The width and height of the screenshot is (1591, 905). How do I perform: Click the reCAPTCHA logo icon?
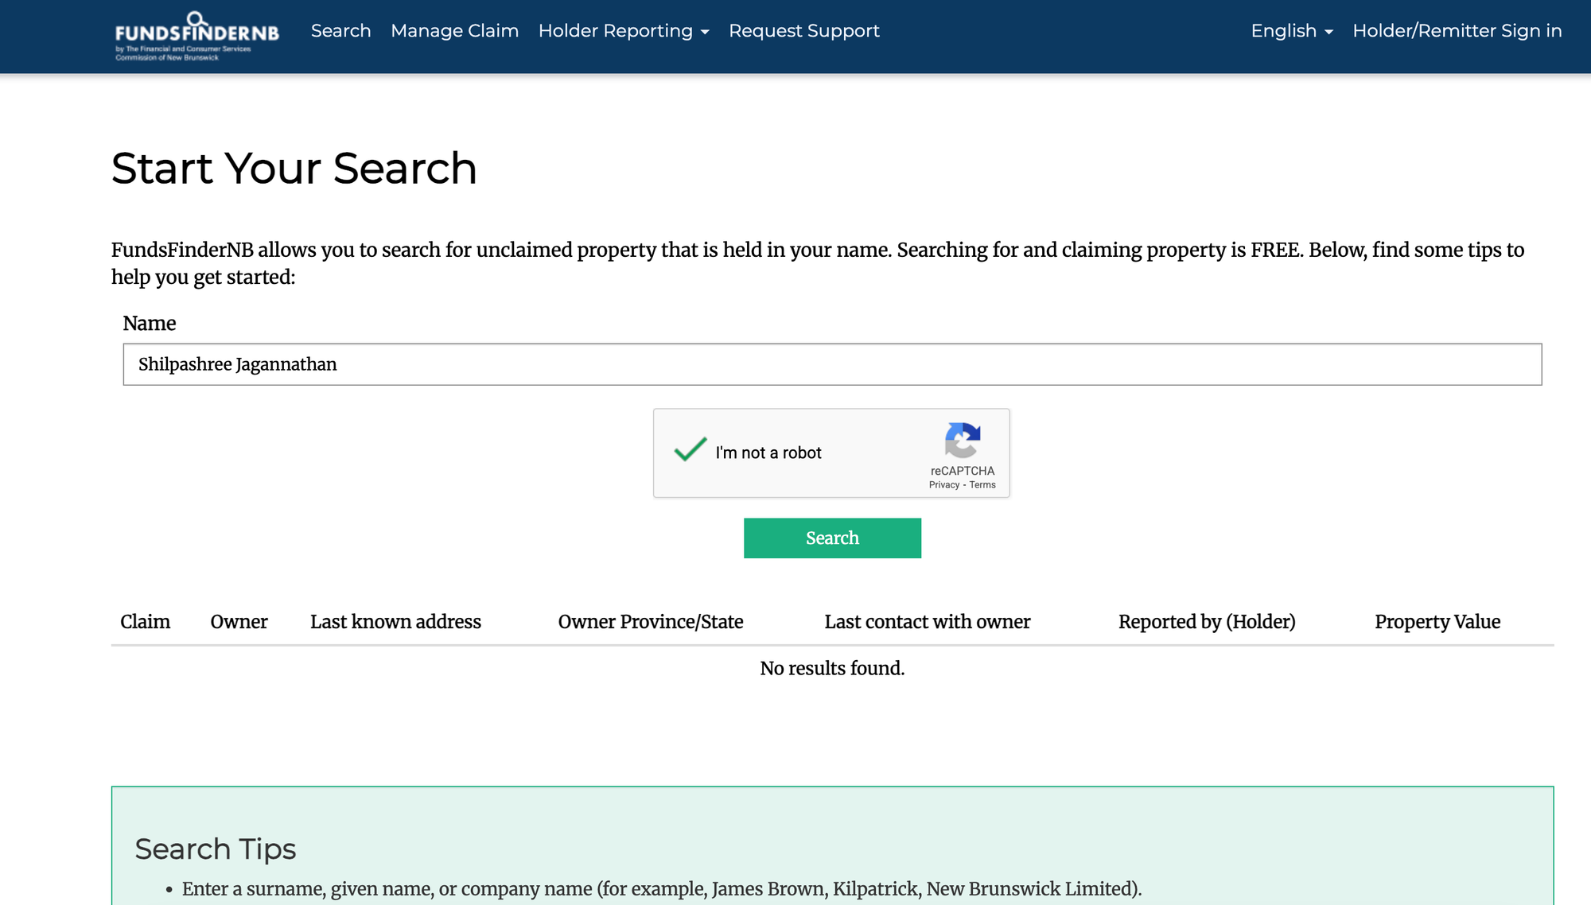tap(962, 440)
